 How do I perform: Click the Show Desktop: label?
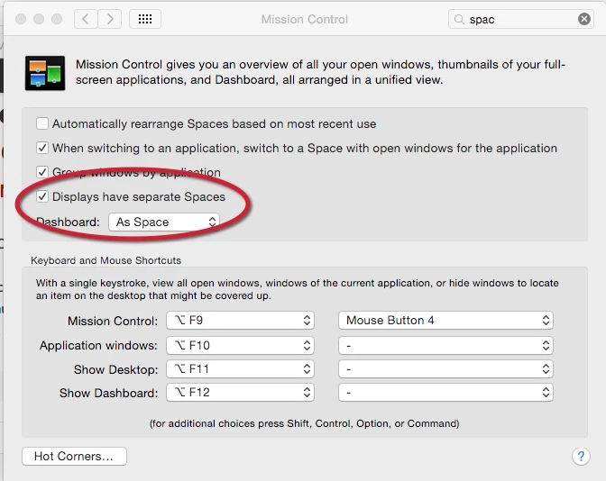pos(116,369)
